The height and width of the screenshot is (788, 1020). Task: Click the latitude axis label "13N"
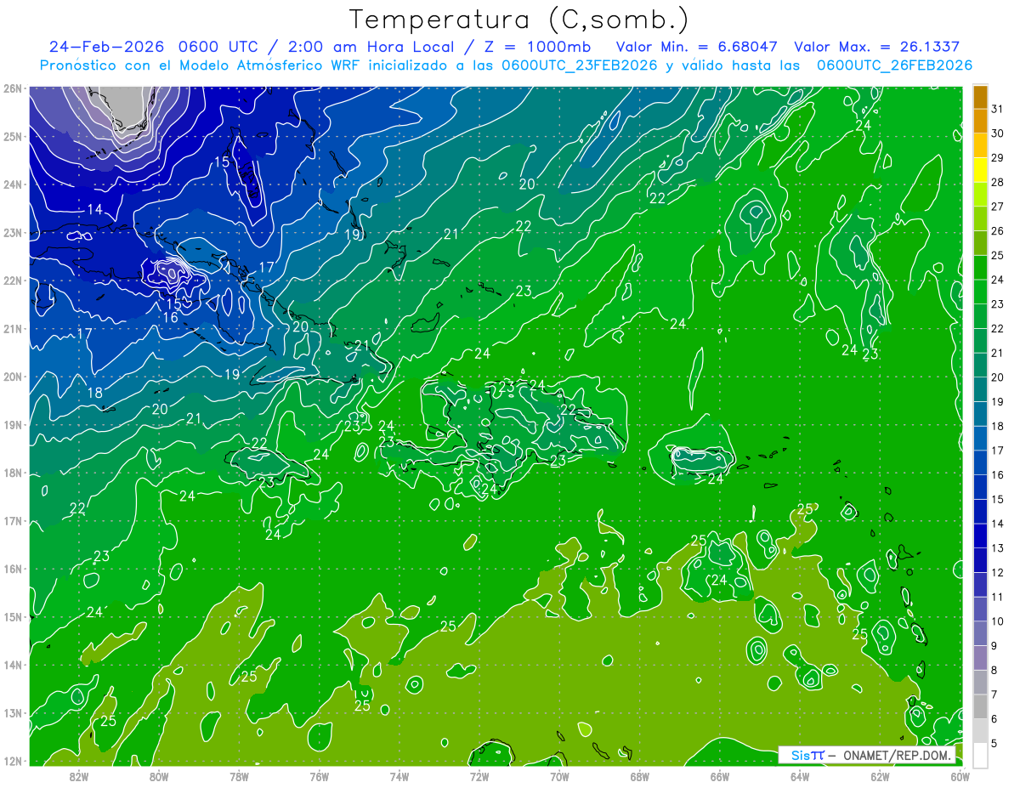click(12, 712)
